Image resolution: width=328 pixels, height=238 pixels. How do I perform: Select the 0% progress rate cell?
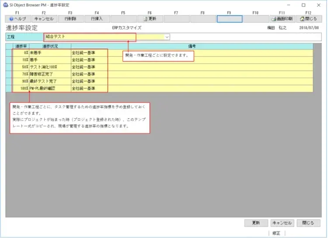[x=21, y=53]
